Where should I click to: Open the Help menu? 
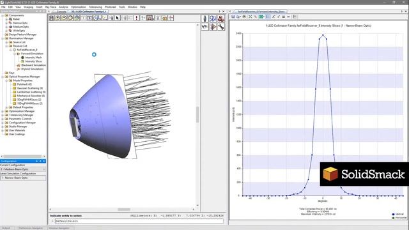point(143,7)
